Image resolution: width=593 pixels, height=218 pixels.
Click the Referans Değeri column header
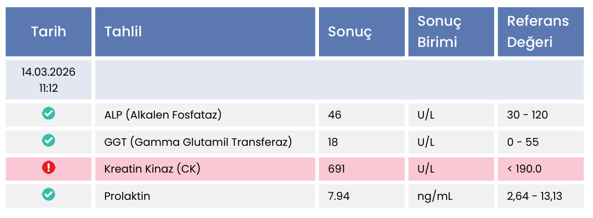(537, 32)
